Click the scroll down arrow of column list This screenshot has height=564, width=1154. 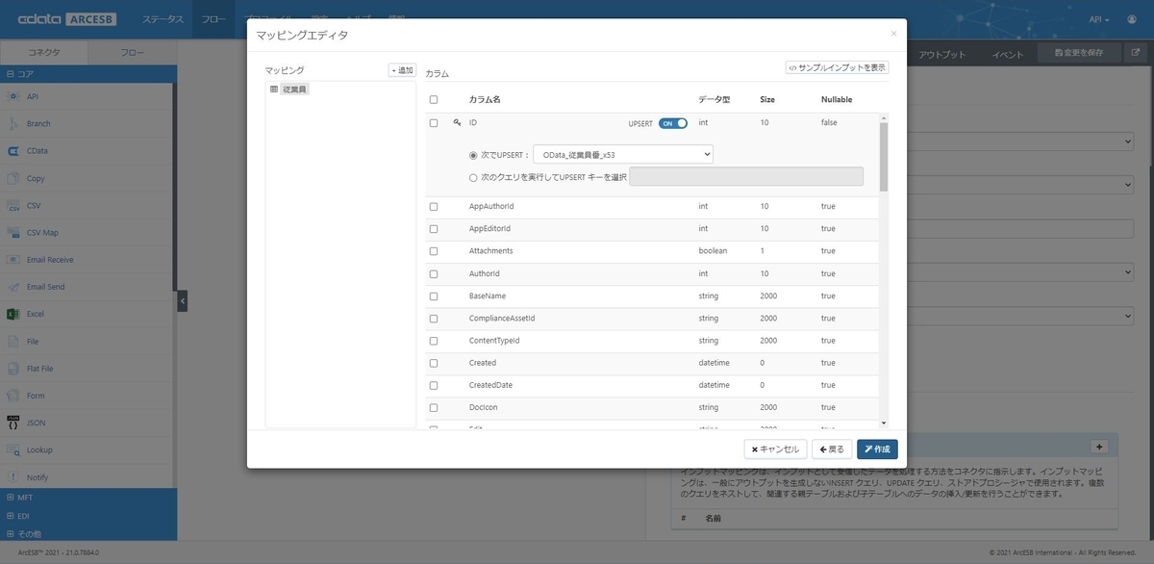[884, 423]
